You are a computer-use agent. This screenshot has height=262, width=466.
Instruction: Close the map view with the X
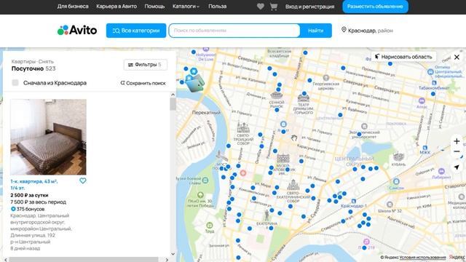(457, 57)
